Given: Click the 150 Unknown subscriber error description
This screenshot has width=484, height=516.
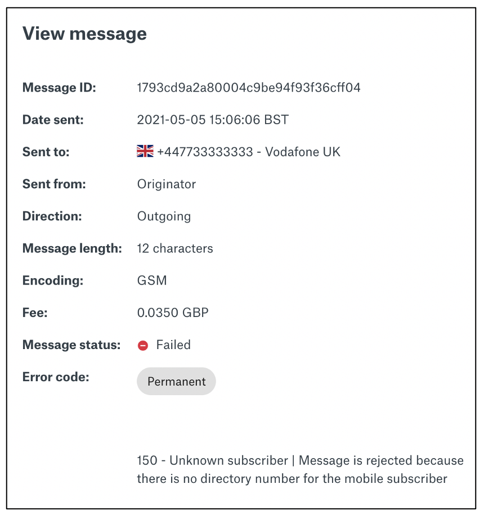Looking at the screenshot, I should [300, 469].
